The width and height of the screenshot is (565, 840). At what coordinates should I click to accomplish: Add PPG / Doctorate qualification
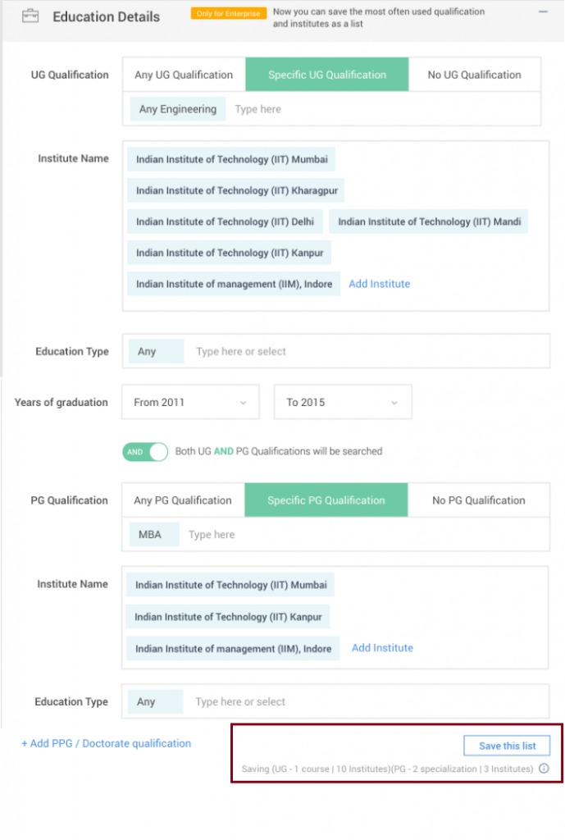tap(106, 743)
